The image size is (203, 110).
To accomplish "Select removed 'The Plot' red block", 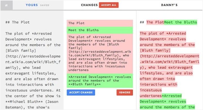I will (x=100, y=23).
